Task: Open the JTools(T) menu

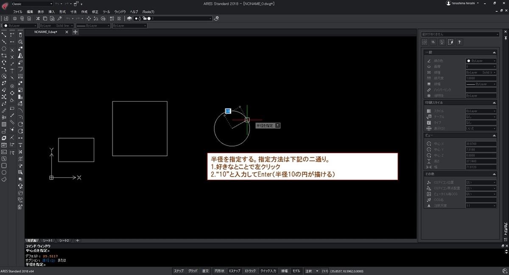Action: tap(148, 12)
